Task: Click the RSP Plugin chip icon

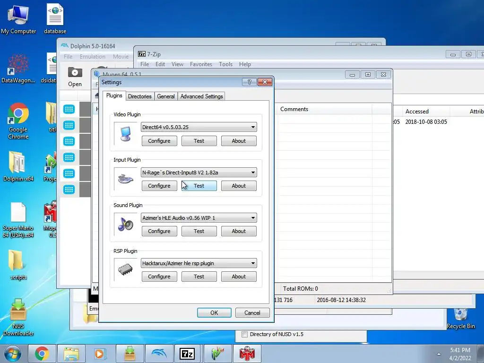Action: (x=125, y=269)
